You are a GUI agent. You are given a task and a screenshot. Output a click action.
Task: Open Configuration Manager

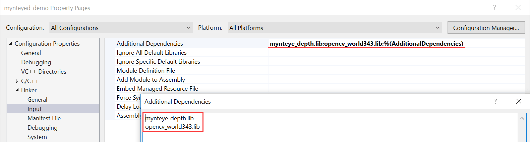[x=486, y=28]
